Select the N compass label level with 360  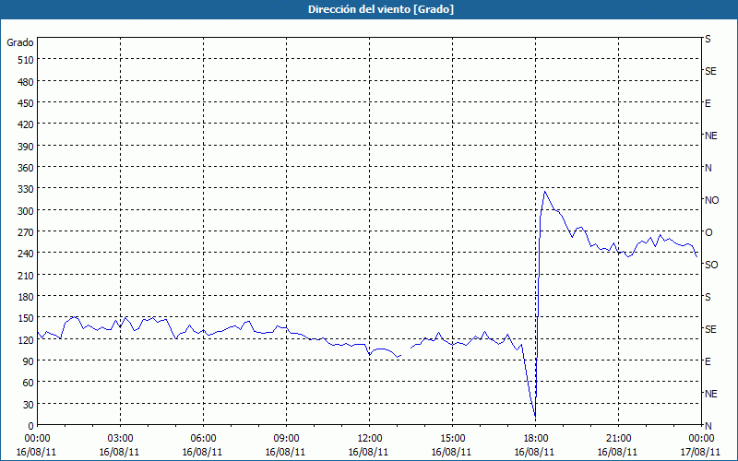coord(708,168)
